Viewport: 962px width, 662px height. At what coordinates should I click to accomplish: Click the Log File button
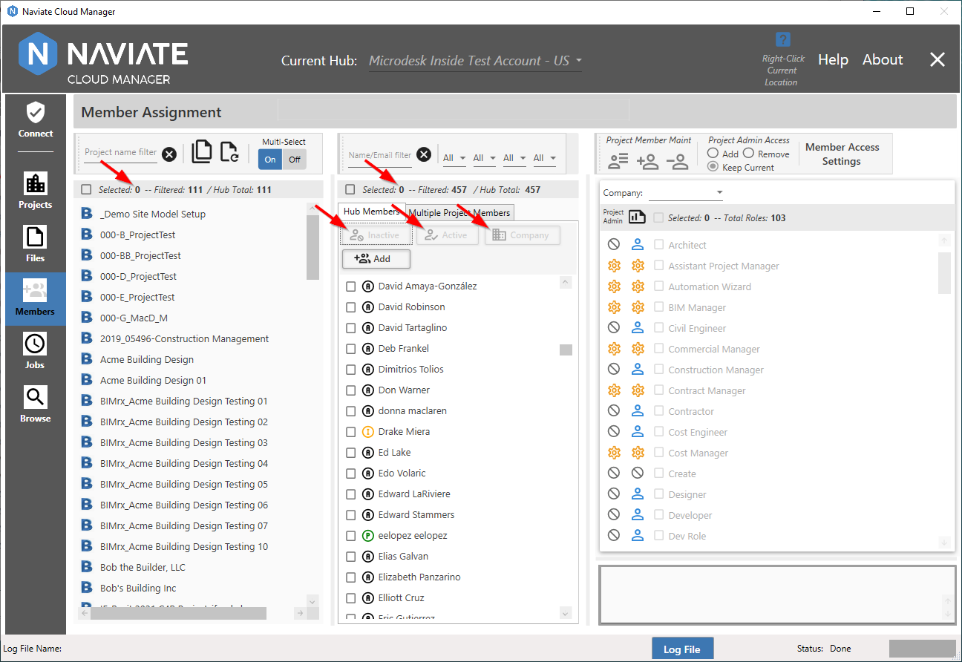click(682, 649)
